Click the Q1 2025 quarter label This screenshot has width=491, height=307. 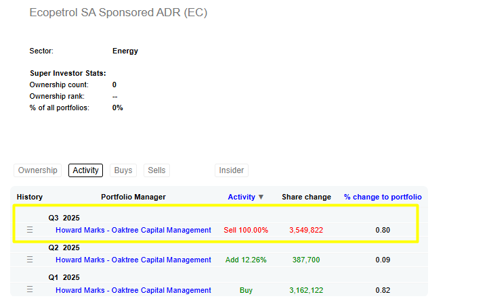pyautogui.click(x=64, y=277)
